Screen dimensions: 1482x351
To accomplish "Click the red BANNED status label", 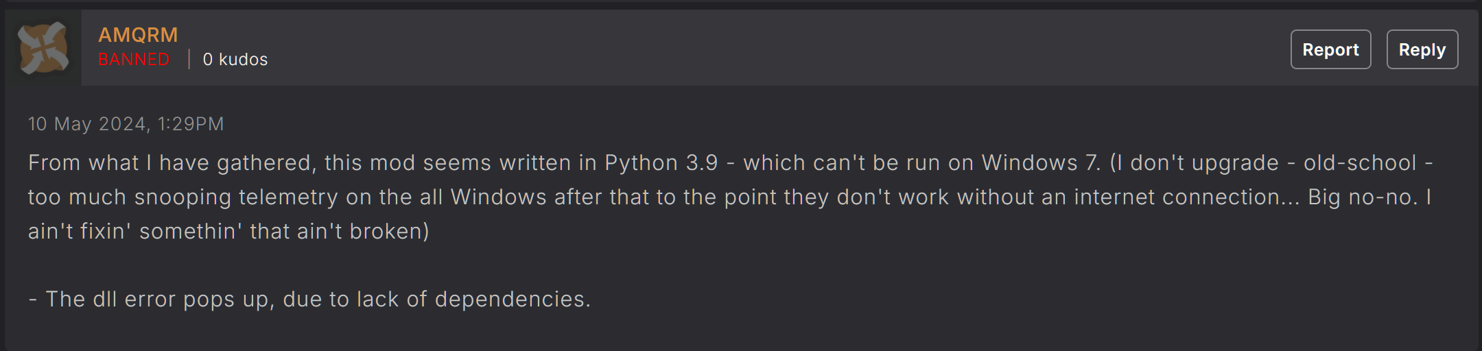I will pyautogui.click(x=134, y=60).
